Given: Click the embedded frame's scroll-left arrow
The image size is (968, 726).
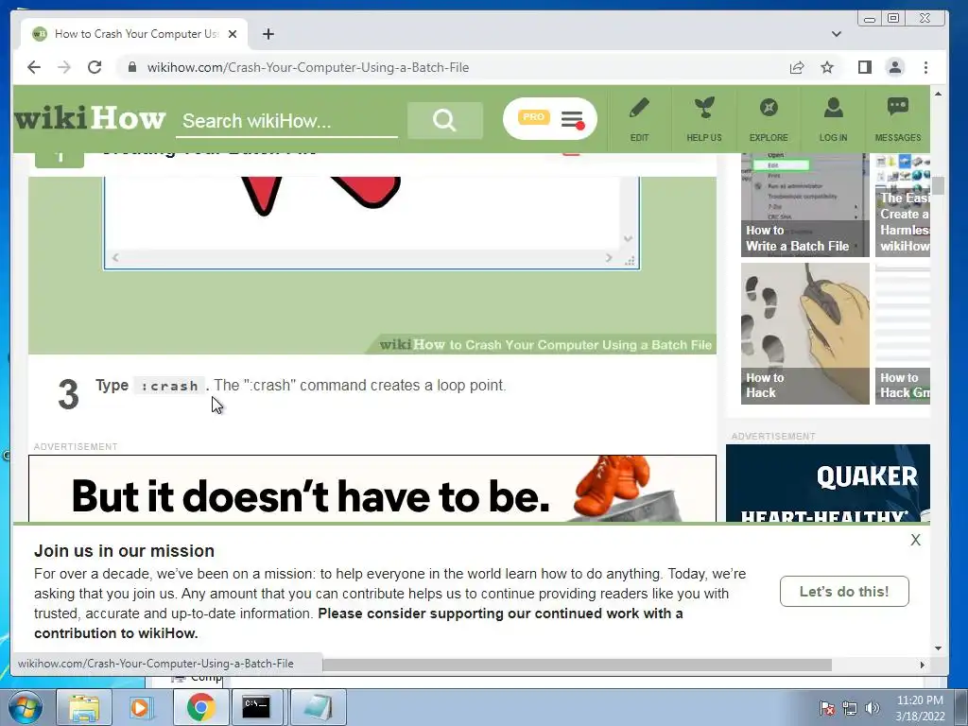Looking at the screenshot, I should 115,258.
